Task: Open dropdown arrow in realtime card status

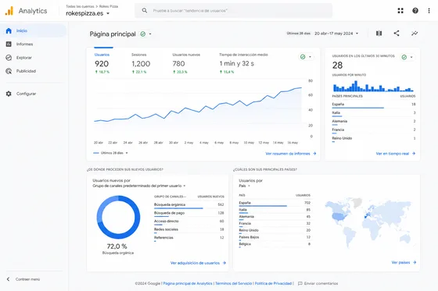Action: pyautogui.click(x=411, y=57)
